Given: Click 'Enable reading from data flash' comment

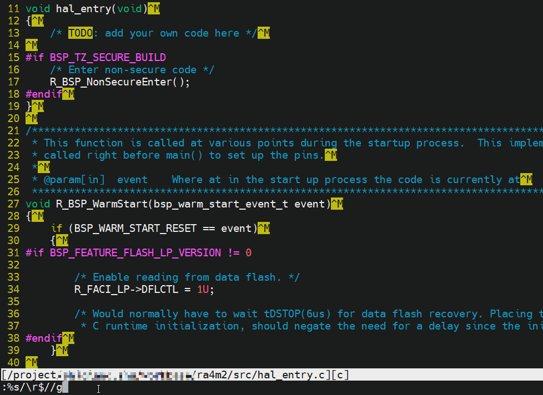Looking at the screenshot, I should [187, 277].
